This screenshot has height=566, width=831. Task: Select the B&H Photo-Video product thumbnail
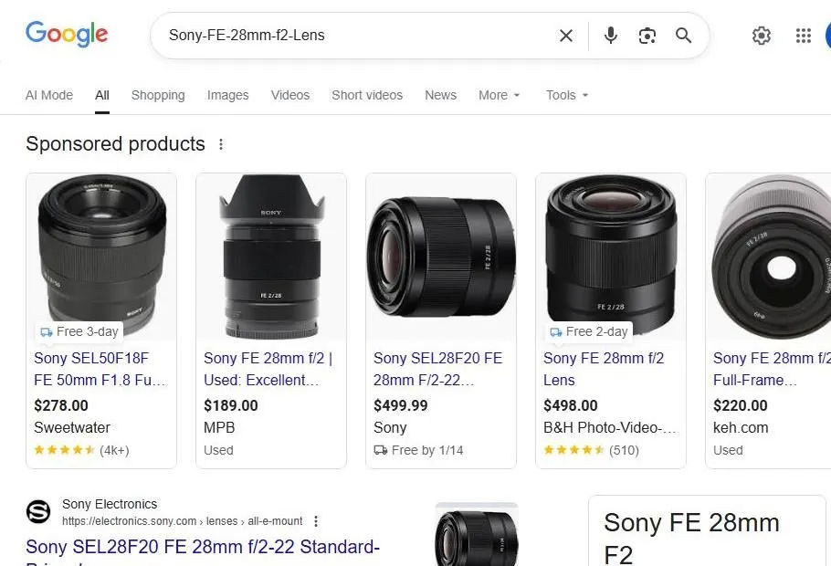[610, 246]
